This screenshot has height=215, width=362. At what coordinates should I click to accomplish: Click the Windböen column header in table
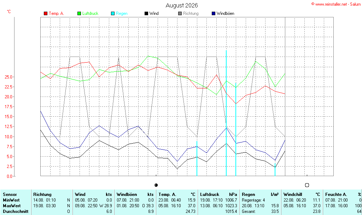[127, 194]
